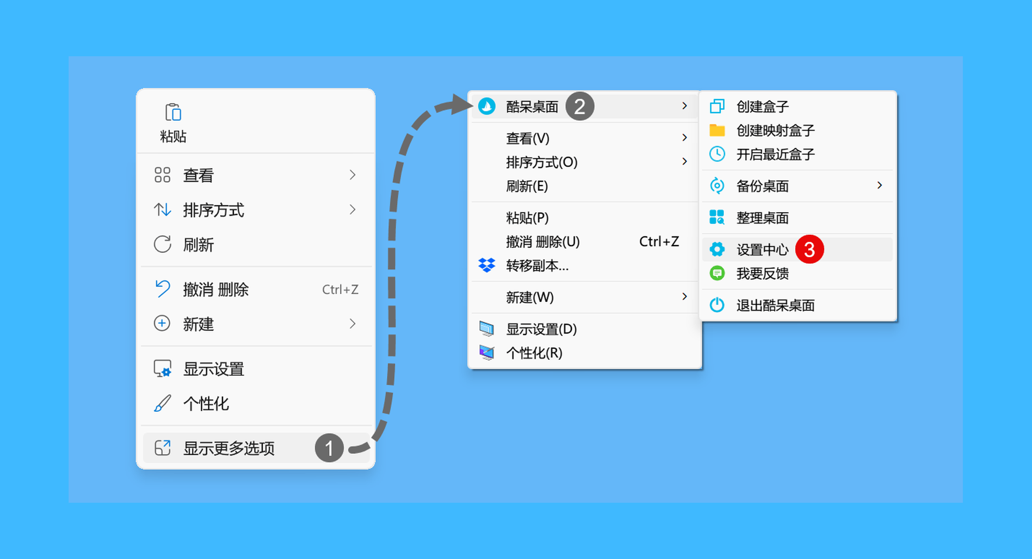This screenshot has width=1032, height=559.
Task: Click the yellow folder icon for 创建映射盒子
Action: click(x=717, y=130)
